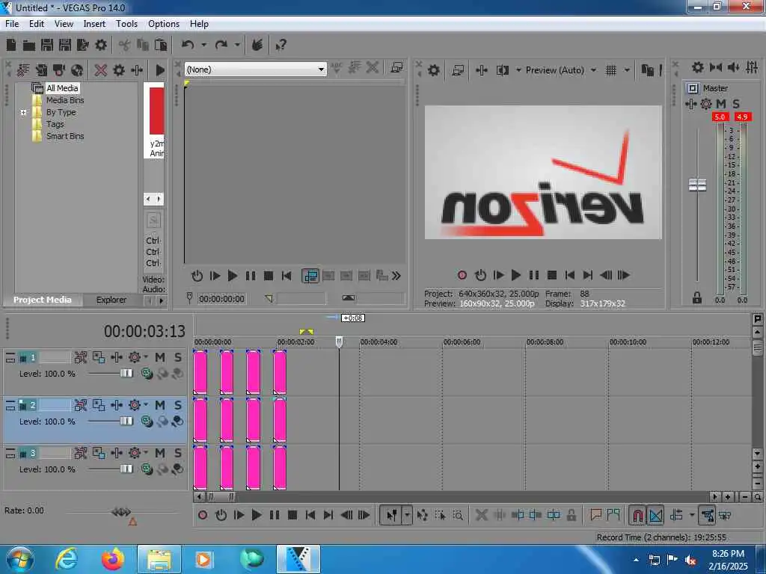Viewport: 766px width, 574px height.
Task: Remove selected media with red X icon
Action: point(101,70)
